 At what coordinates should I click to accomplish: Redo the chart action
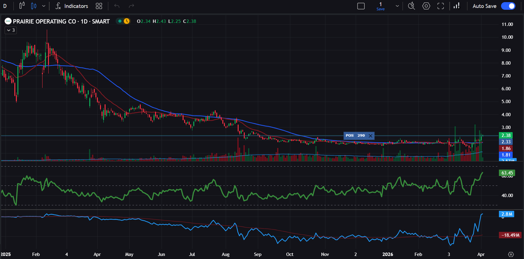132,6
